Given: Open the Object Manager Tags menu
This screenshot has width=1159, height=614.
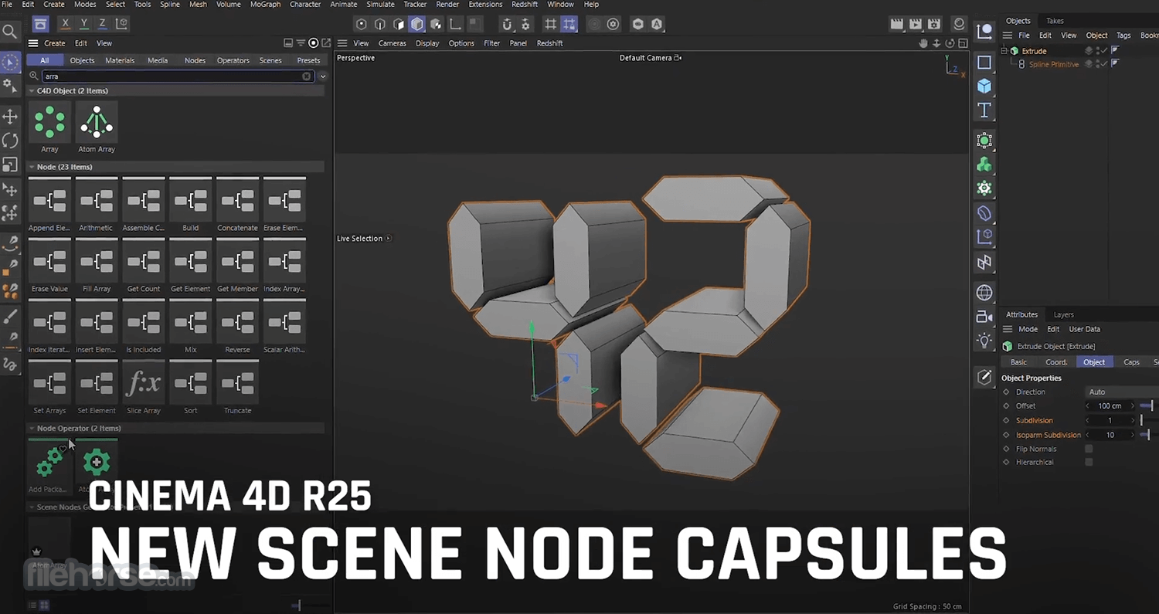Looking at the screenshot, I should click(x=1123, y=35).
